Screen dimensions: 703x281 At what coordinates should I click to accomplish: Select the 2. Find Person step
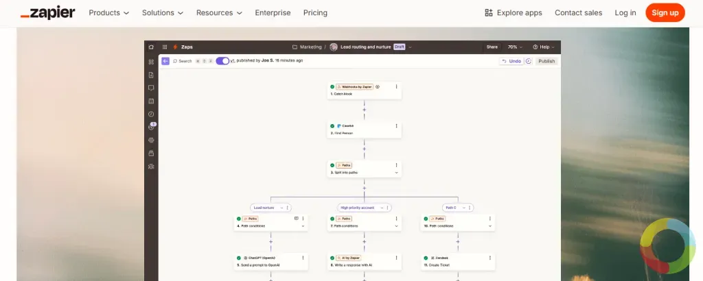(x=364, y=130)
